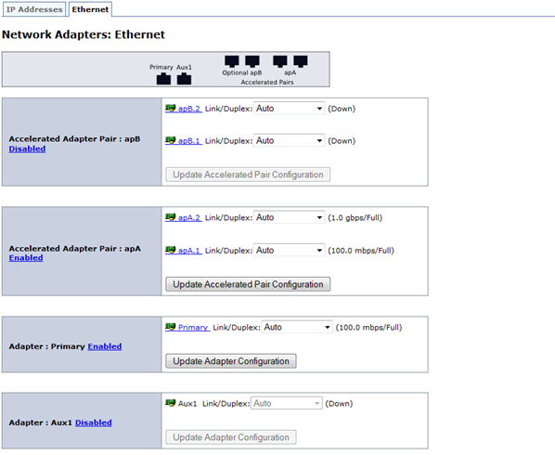555x455 pixels.
Task: Open the apA.1 adapter link
Action: [189, 251]
